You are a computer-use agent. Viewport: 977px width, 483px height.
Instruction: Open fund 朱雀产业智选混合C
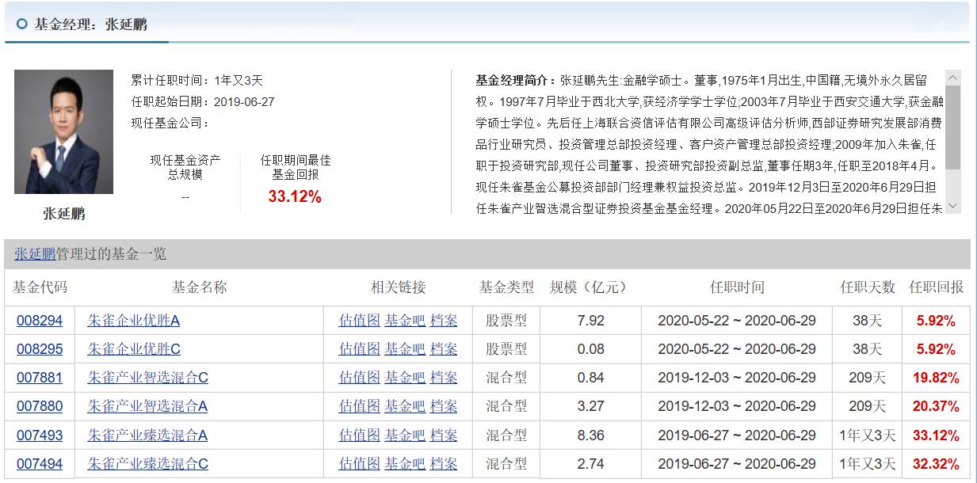click(x=147, y=378)
